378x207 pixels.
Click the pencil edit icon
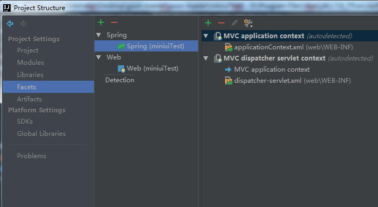[x=235, y=23]
